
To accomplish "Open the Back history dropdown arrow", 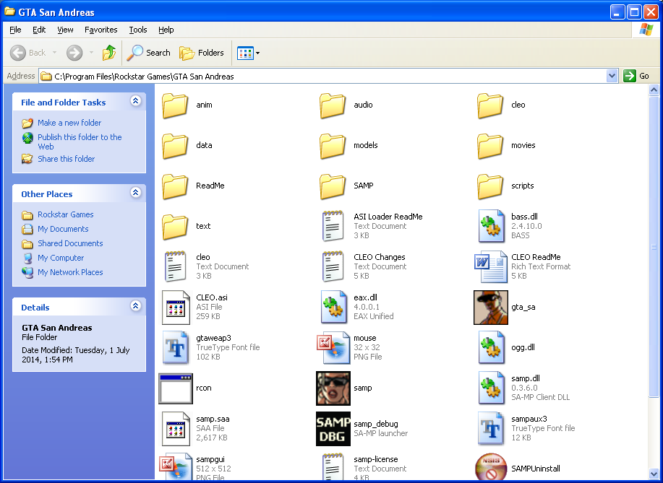I will click(54, 53).
